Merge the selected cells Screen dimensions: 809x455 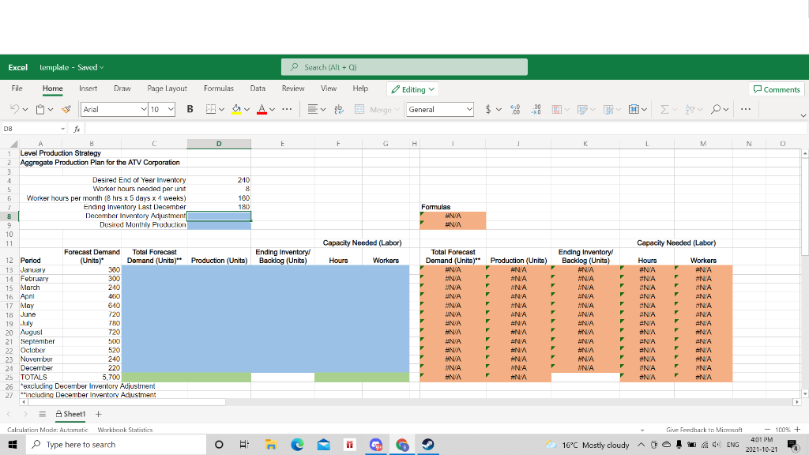coord(359,109)
